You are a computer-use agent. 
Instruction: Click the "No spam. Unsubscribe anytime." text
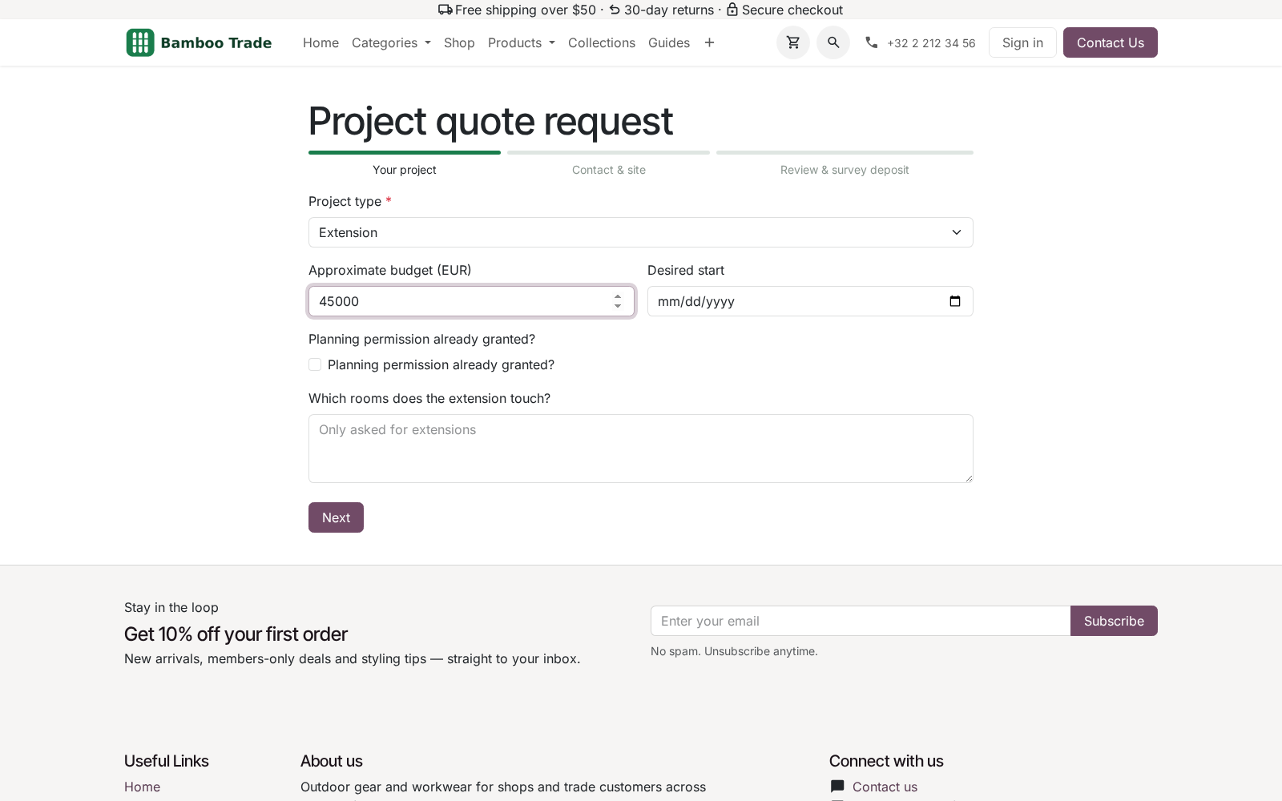[x=734, y=651]
